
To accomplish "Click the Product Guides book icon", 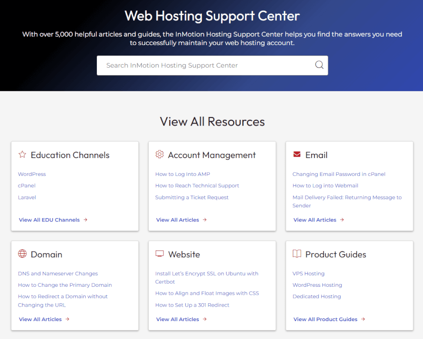I will [x=297, y=254].
